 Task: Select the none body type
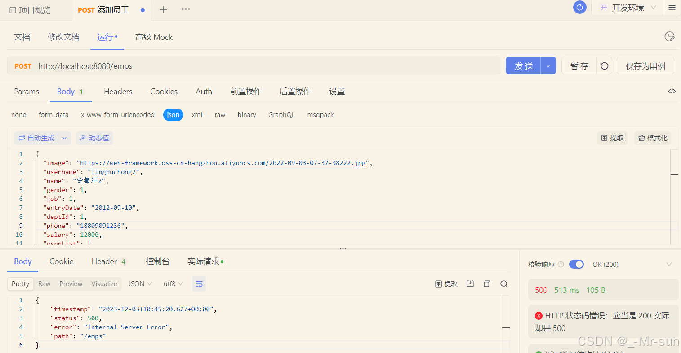coord(18,115)
